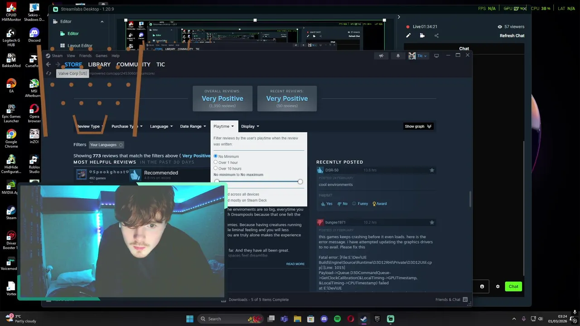Image resolution: width=580 pixels, height=326 pixels.
Task: Click the green Chat send button
Action: click(x=513, y=287)
